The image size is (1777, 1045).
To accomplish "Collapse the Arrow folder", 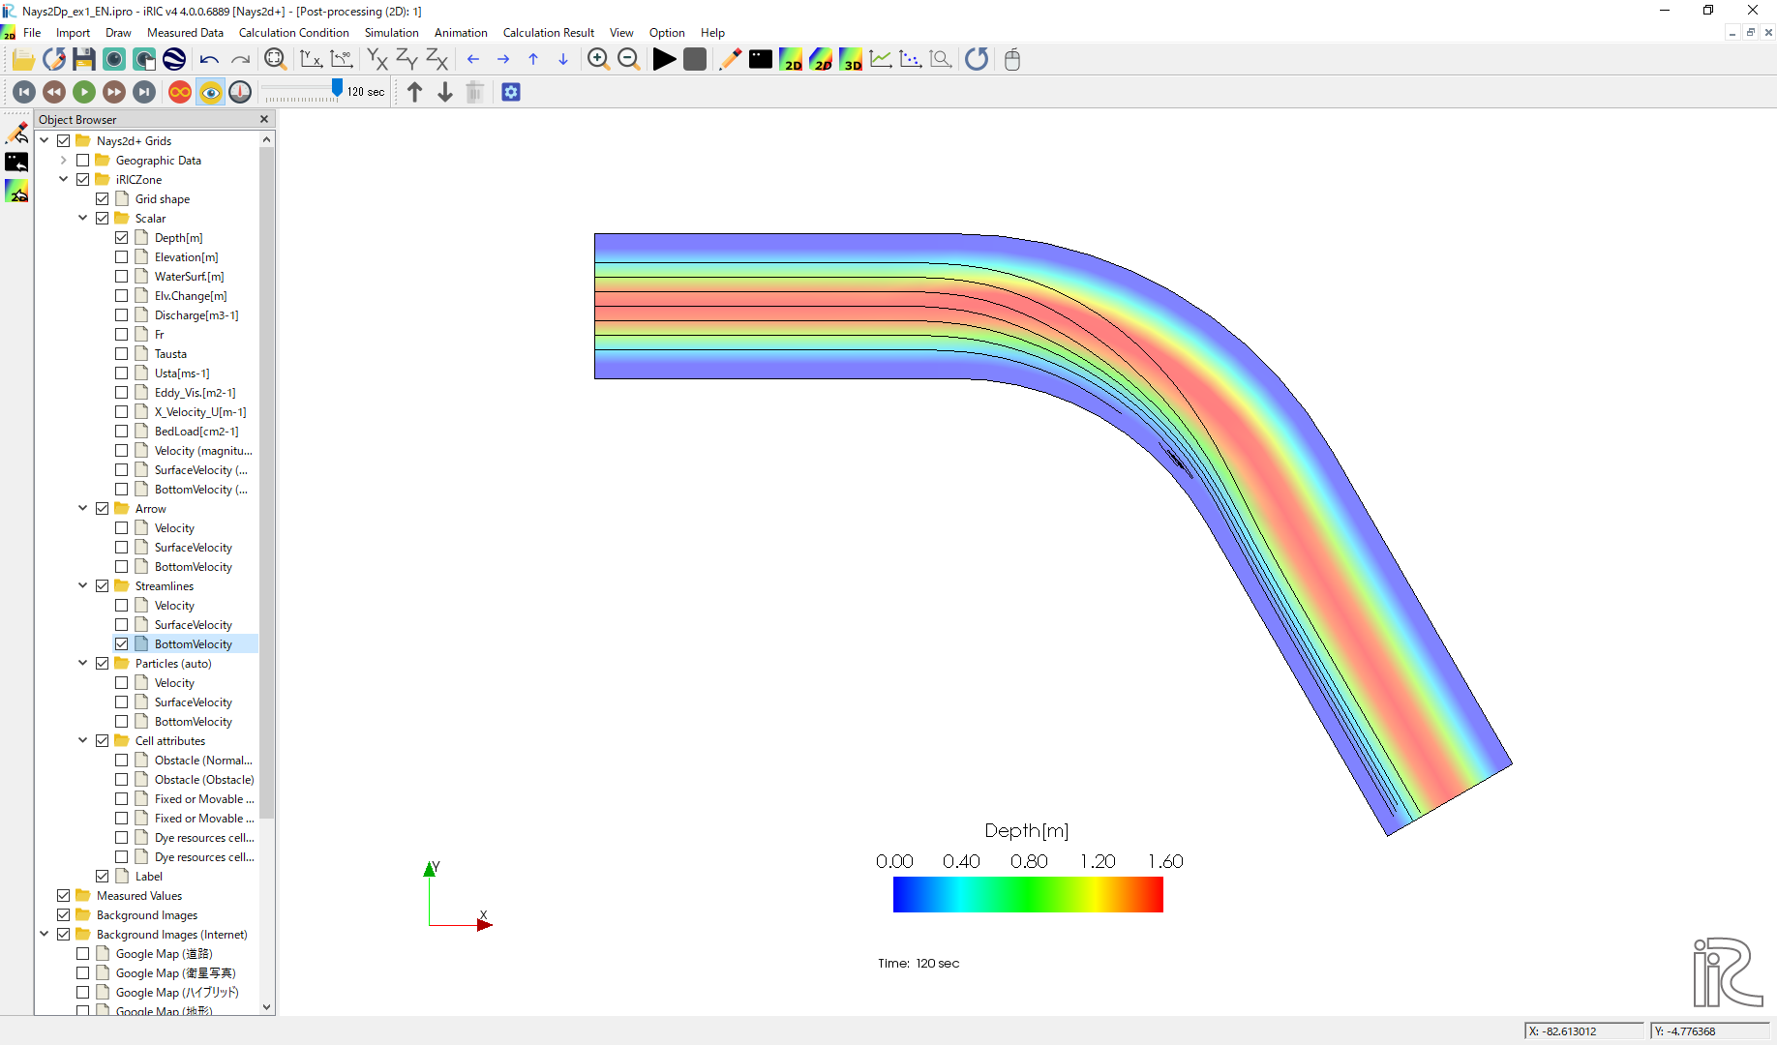I will pos(82,509).
